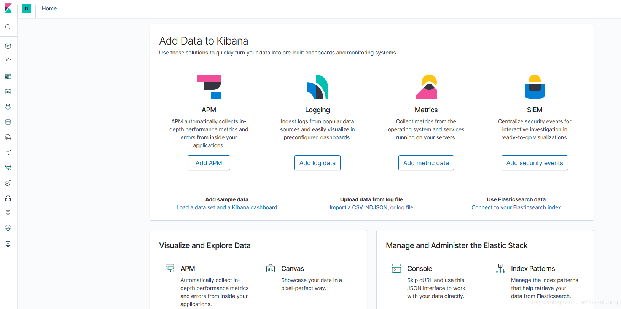Open the APM card title under Visualize section
621x309 pixels.
point(188,269)
